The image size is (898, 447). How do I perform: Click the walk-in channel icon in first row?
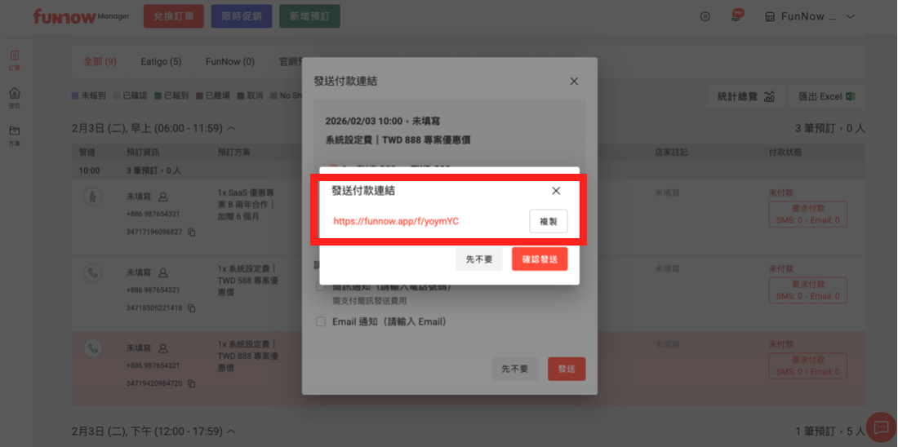click(x=93, y=197)
